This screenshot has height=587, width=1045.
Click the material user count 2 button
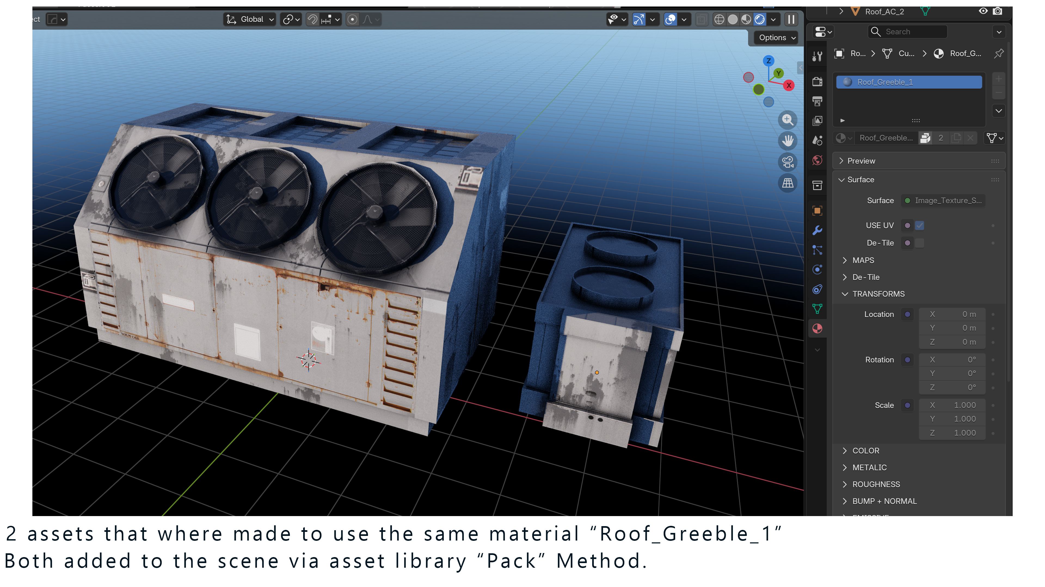pyautogui.click(x=940, y=138)
